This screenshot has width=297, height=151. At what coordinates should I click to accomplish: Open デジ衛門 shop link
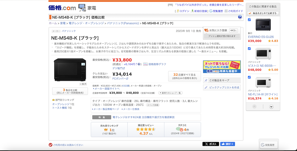point(118,68)
